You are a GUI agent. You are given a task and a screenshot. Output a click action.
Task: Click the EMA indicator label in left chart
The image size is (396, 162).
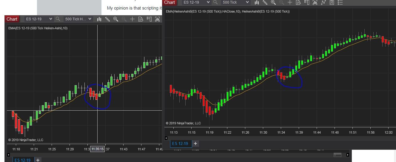(x=38, y=28)
